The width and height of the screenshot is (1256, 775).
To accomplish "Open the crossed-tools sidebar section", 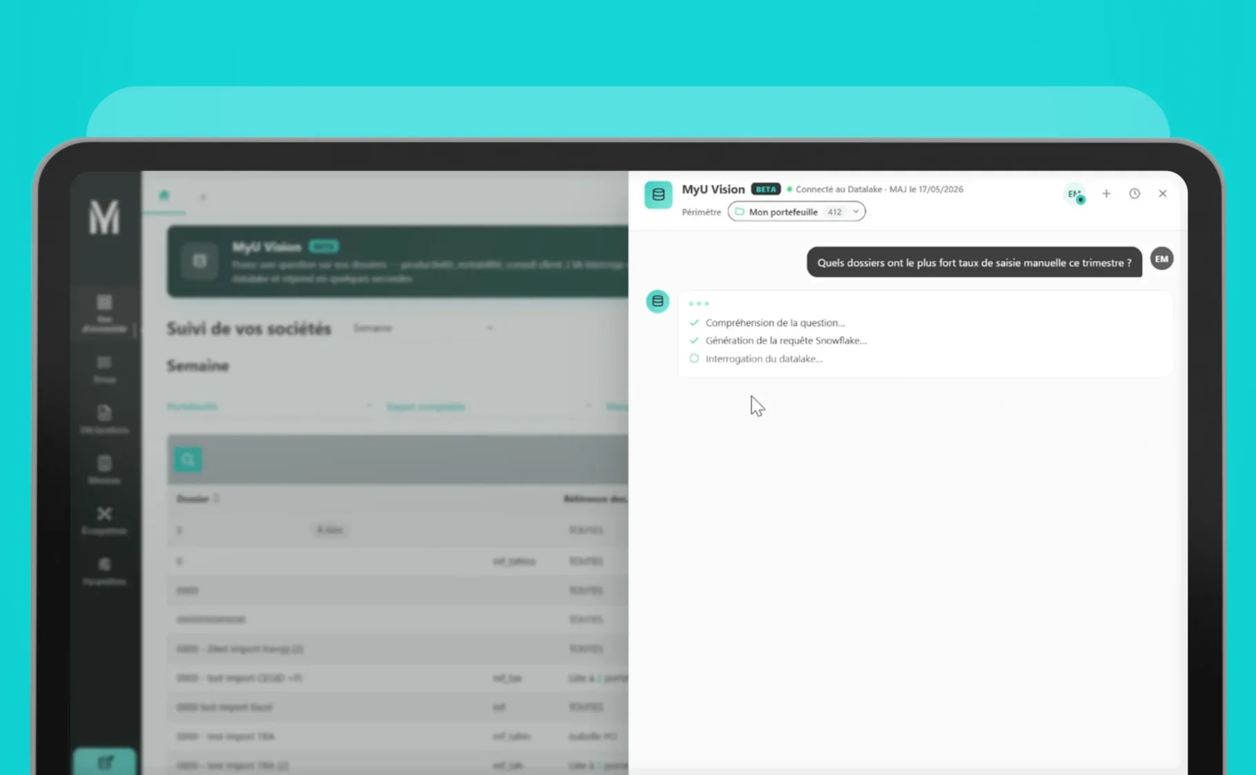I will pos(104,520).
